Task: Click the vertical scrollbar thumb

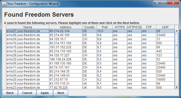Action: 177,45
